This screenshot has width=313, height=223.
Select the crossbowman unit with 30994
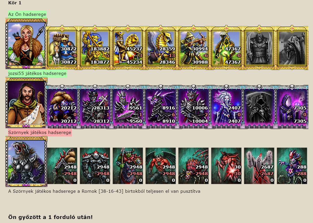(x=193, y=48)
